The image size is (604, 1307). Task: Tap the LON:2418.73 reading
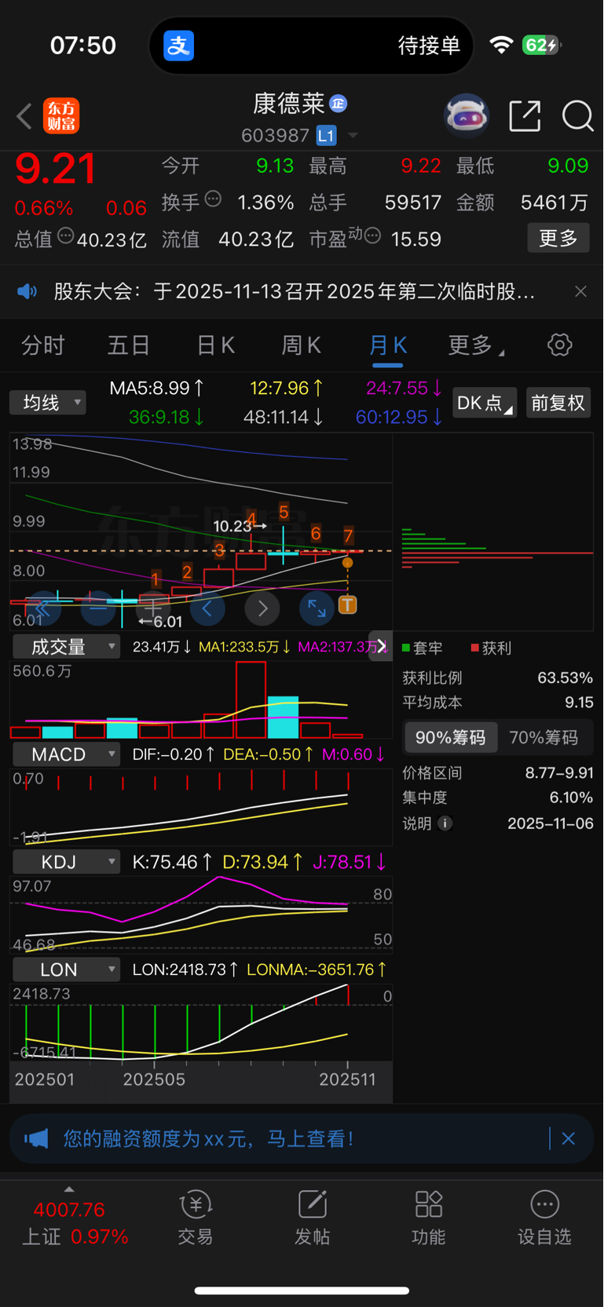(x=185, y=969)
